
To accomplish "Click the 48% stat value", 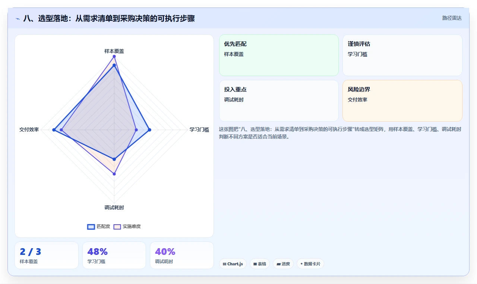I will coord(98,252).
